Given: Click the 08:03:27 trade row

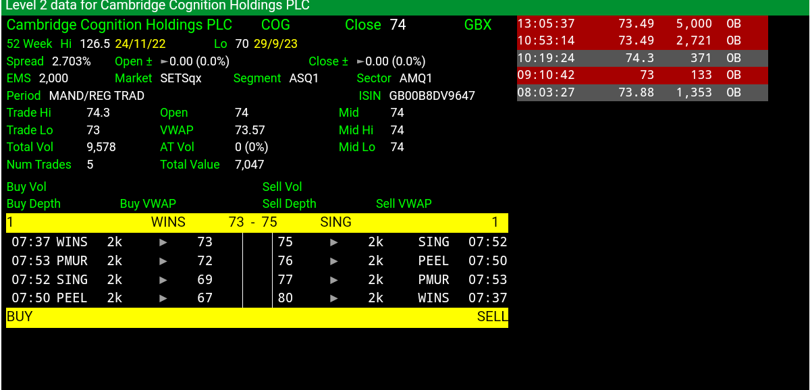Looking at the screenshot, I should click(643, 92).
